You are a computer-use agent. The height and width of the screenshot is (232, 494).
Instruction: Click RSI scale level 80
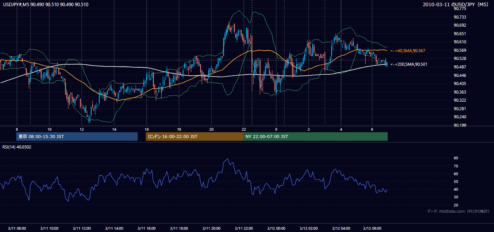coord(456,158)
